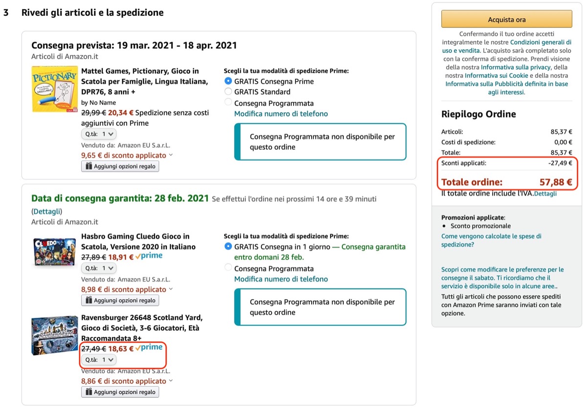The image size is (587, 410).
Task: Expand the 8,86 € discount details
Action: (171, 381)
